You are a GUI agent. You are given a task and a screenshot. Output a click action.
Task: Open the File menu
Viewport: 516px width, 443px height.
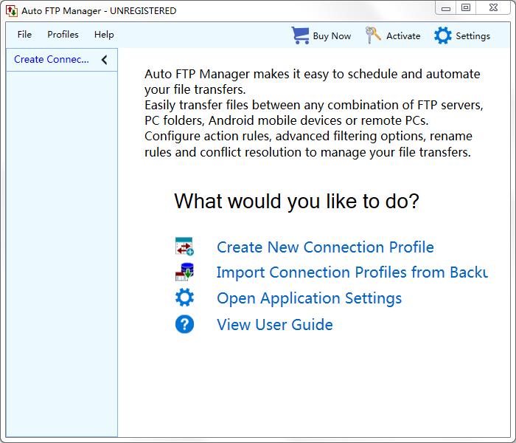point(24,35)
